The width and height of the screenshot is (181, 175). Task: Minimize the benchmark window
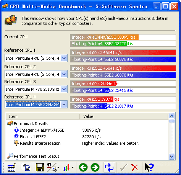point(156,6)
